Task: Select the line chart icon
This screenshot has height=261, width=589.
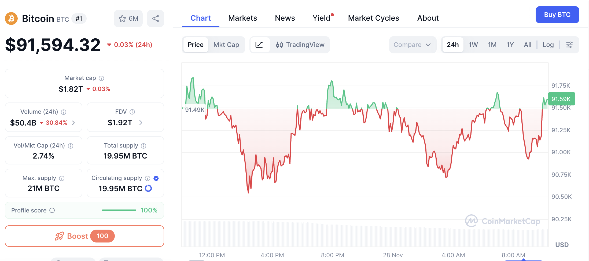Action: (259, 45)
